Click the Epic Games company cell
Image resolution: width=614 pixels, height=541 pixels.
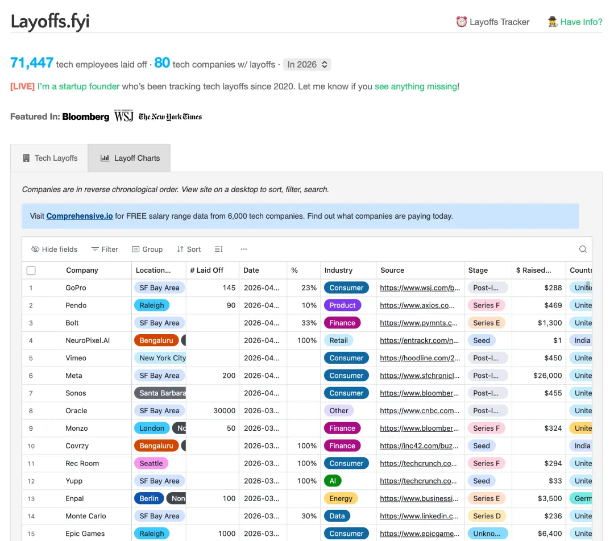[x=85, y=534]
